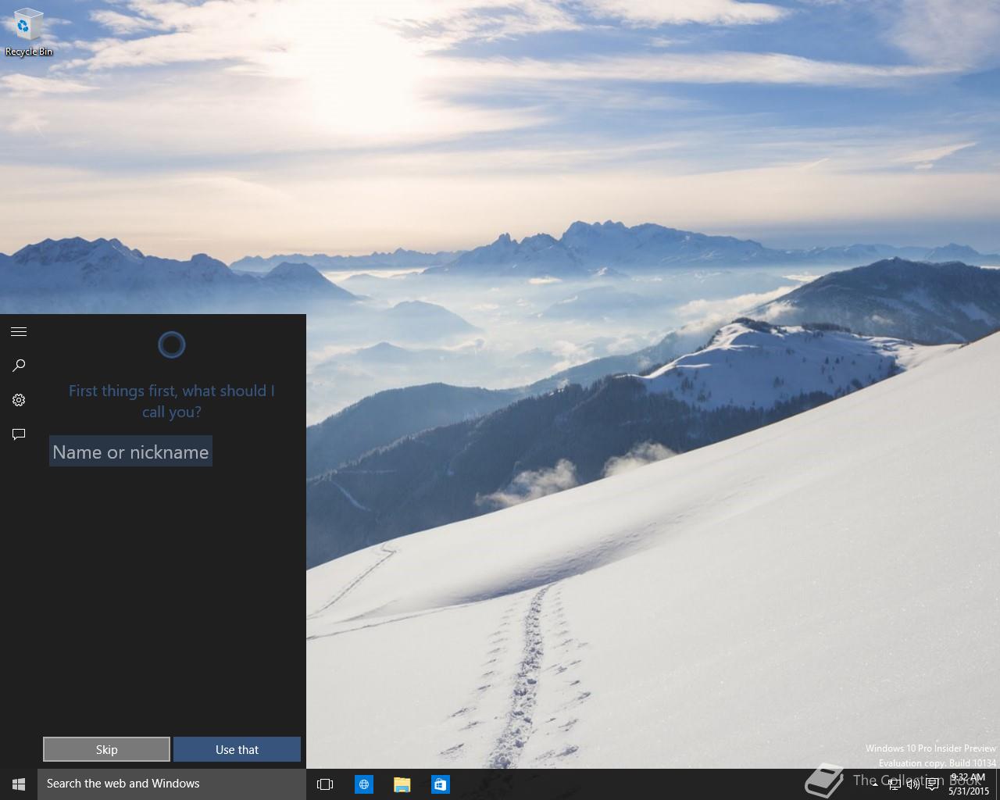Open Action Center notifications icon

932,784
